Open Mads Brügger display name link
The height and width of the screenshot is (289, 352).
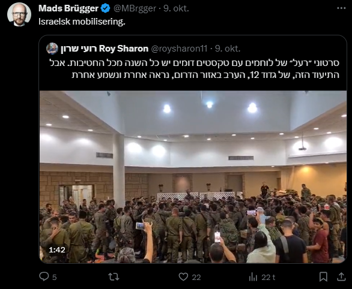[x=68, y=8]
